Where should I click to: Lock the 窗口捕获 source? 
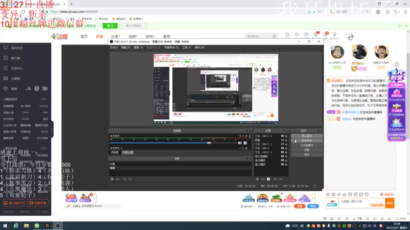point(286,165)
